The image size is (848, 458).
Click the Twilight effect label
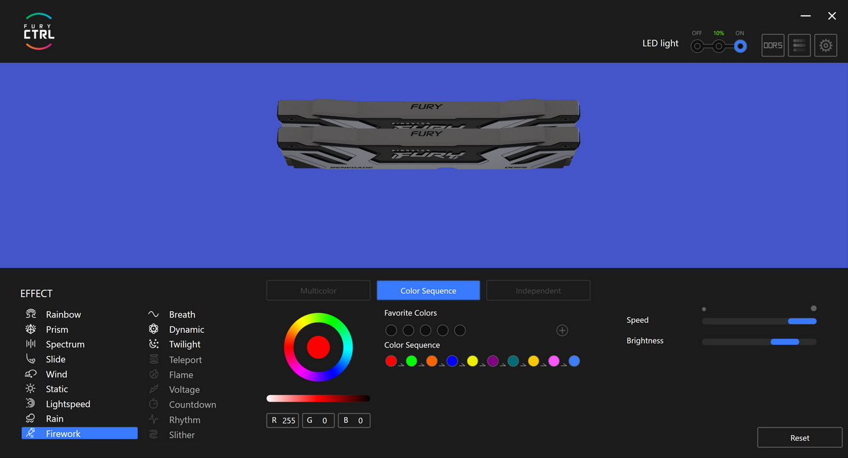click(185, 344)
